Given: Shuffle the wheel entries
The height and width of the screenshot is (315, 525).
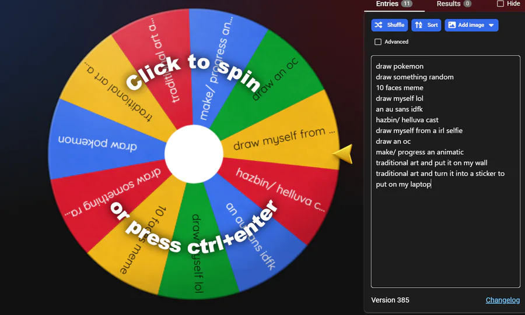Looking at the screenshot, I should coord(390,25).
